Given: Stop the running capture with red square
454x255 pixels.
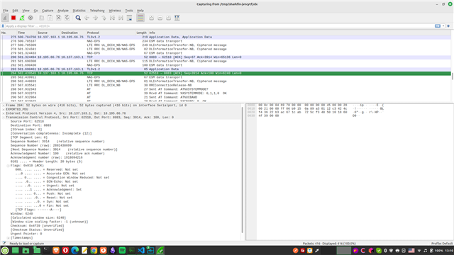Looking at the screenshot, I should click(13, 18).
